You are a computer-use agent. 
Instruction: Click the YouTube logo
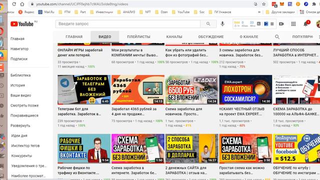coord(22,24)
